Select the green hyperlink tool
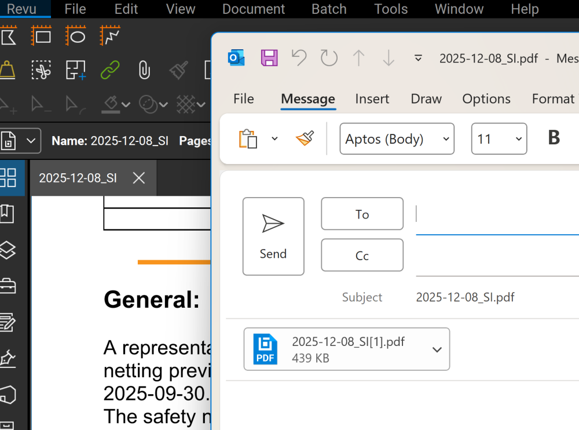Viewport: 579px width, 430px height. [110, 70]
